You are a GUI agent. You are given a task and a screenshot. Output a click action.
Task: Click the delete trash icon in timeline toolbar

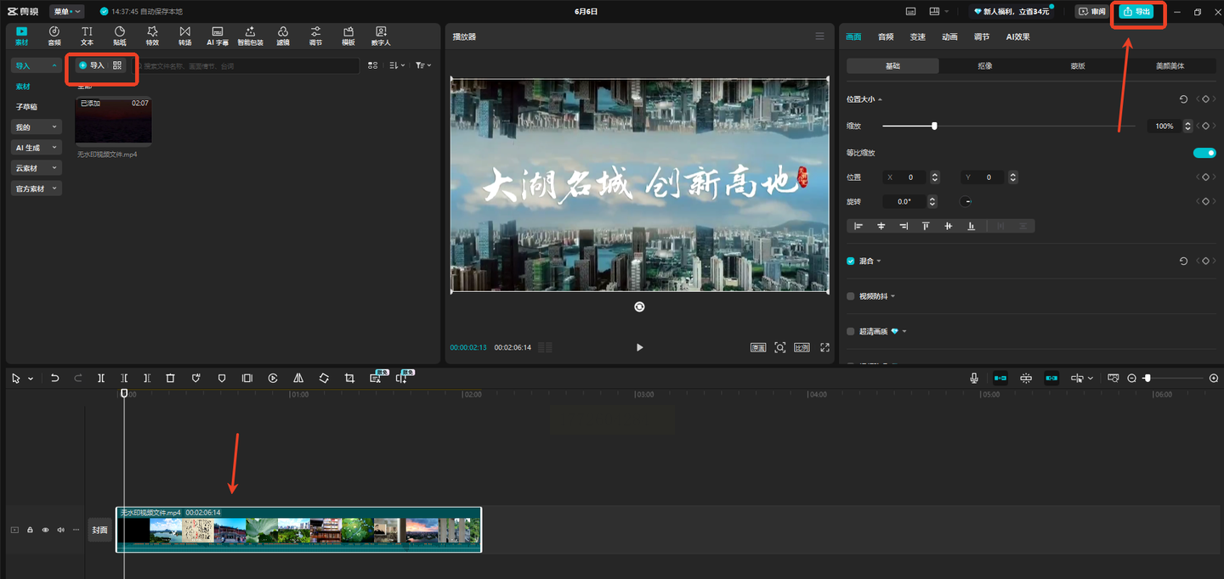(x=170, y=379)
